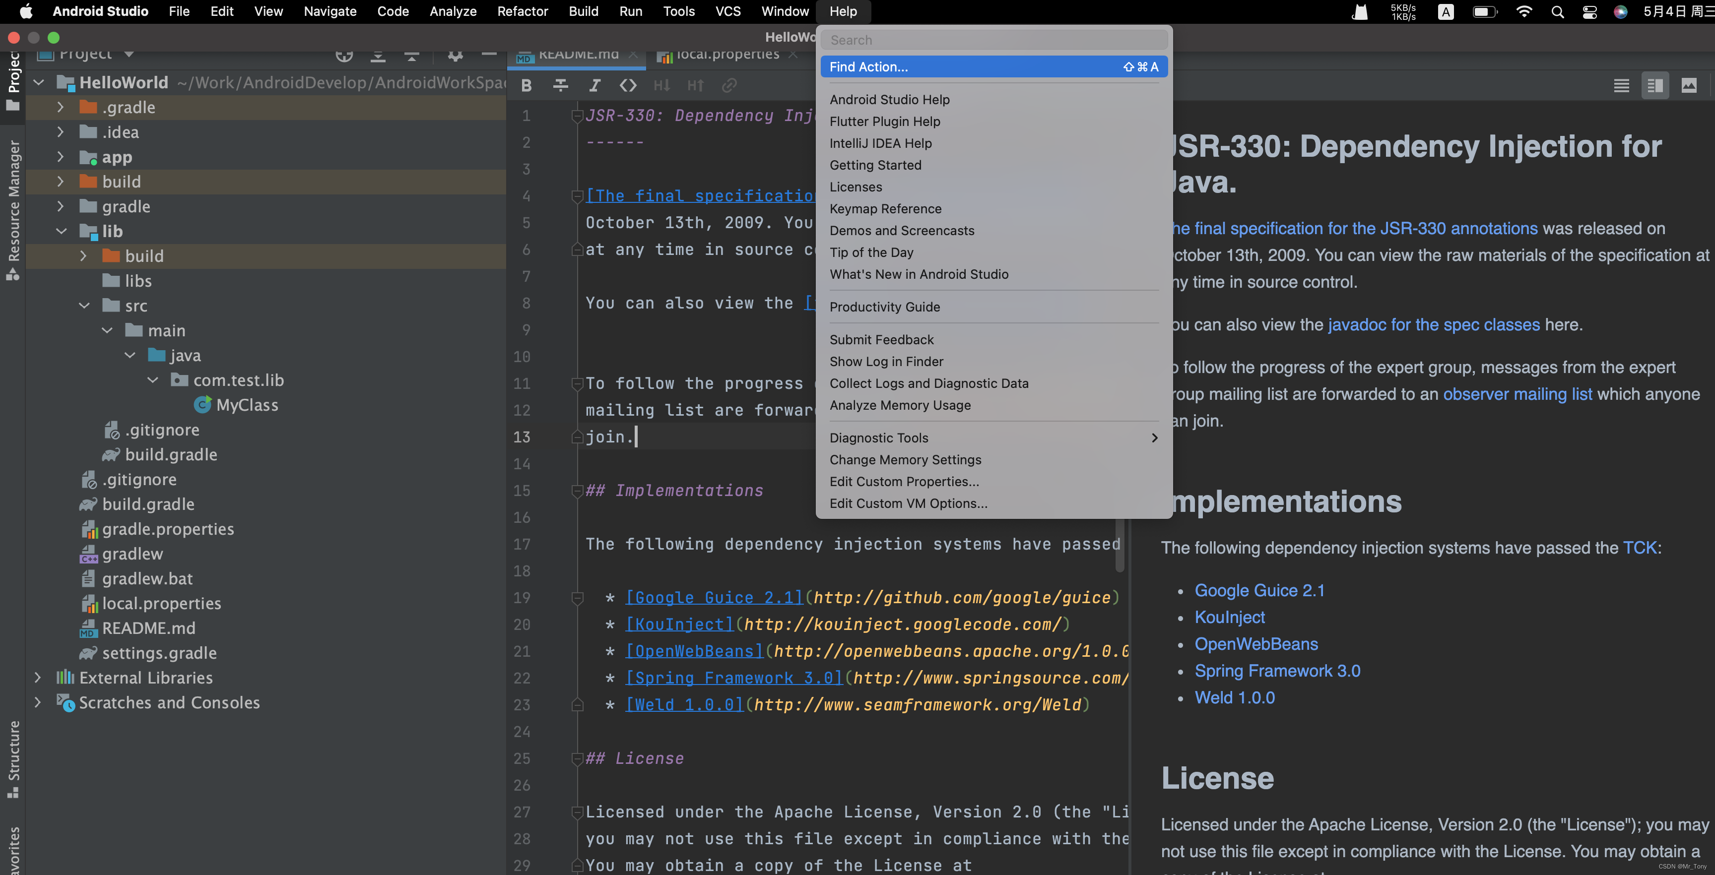Choose Find Action... in Help menu
Image resolution: width=1715 pixels, height=875 pixels.
pos(994,66)
